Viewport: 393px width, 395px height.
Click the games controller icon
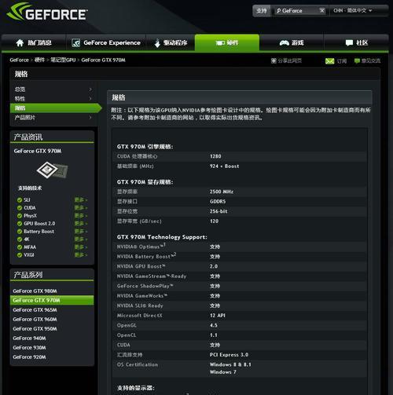pyautogui.click(x=285, y=42)
